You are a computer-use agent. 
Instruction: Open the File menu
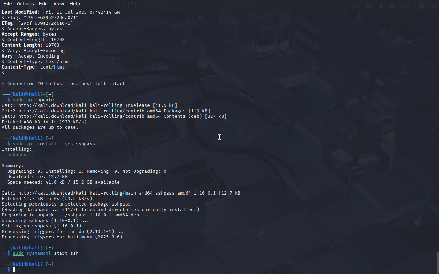click(8, 4)
